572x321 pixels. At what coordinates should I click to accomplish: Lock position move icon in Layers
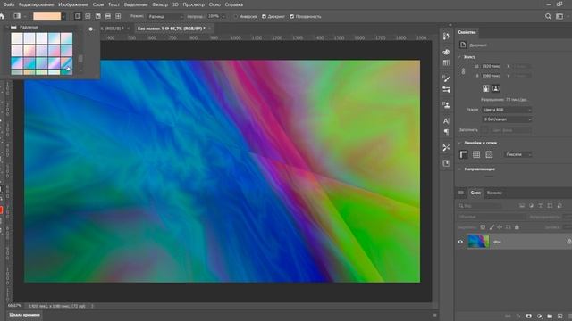(500, 227)
